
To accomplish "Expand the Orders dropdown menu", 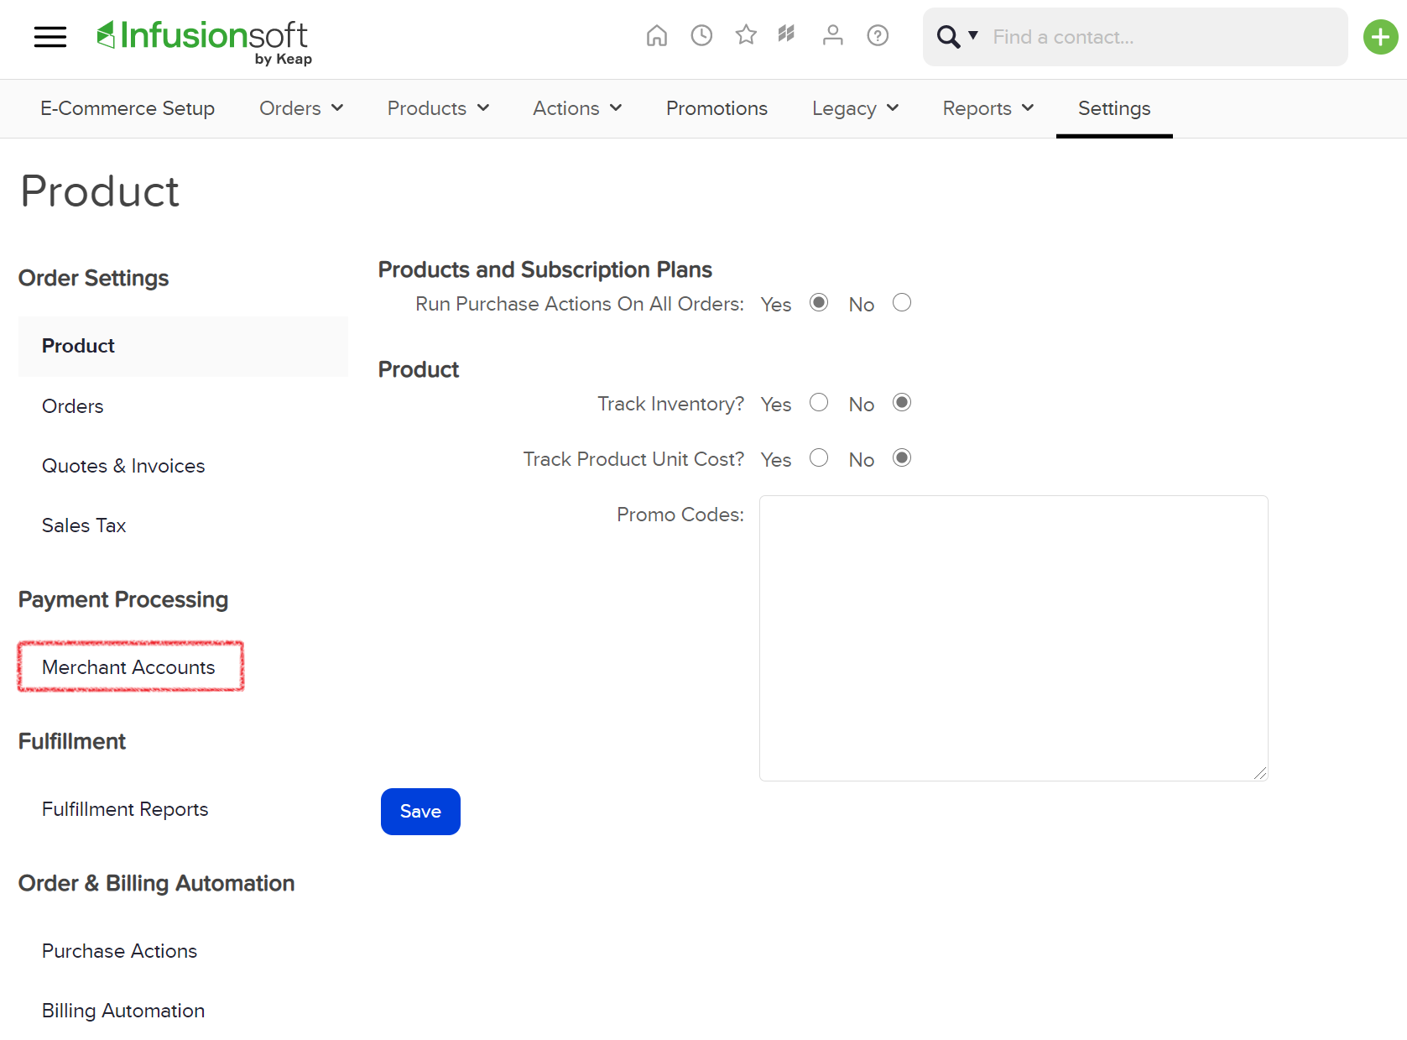I will 301,108.
